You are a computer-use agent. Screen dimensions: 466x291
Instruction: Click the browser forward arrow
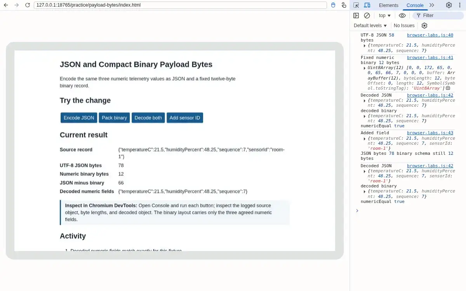pos(16,5)
